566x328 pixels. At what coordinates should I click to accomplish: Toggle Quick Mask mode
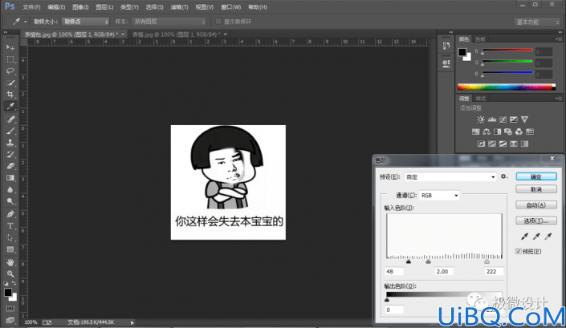(x=10, y=309)
